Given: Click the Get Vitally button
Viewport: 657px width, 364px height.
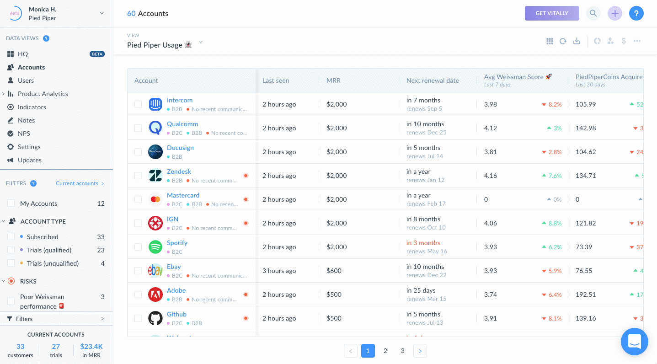Looking at the screenshot, I should (552, 13).
